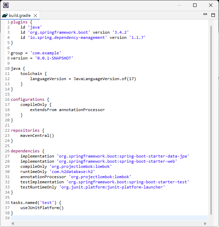The height and width of the screenshot is (227, 219).
Task: Click the '0.0.1-SNAPSHOT' version value
Action: point(54,58)
